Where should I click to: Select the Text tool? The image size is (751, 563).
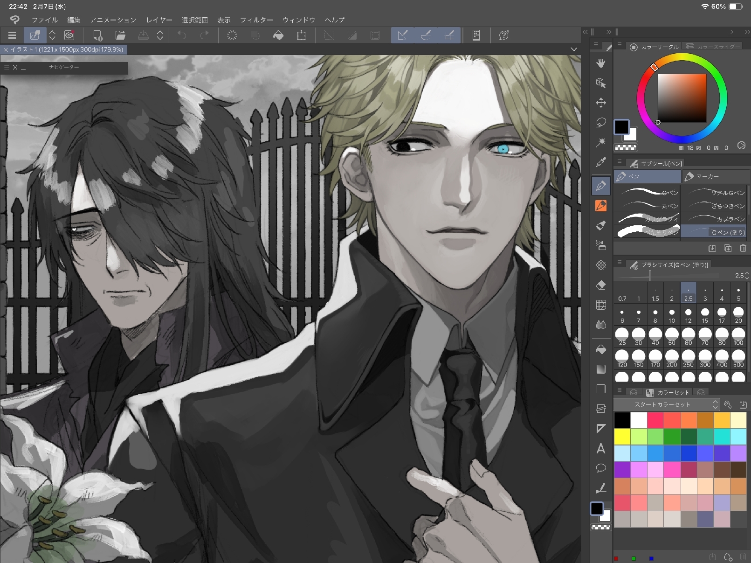pyautogui.click(x=601, y=449)
